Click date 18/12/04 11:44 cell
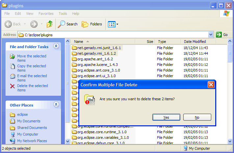Image resolution: width=234 pixels, height=153 pixels. [195, 53]
